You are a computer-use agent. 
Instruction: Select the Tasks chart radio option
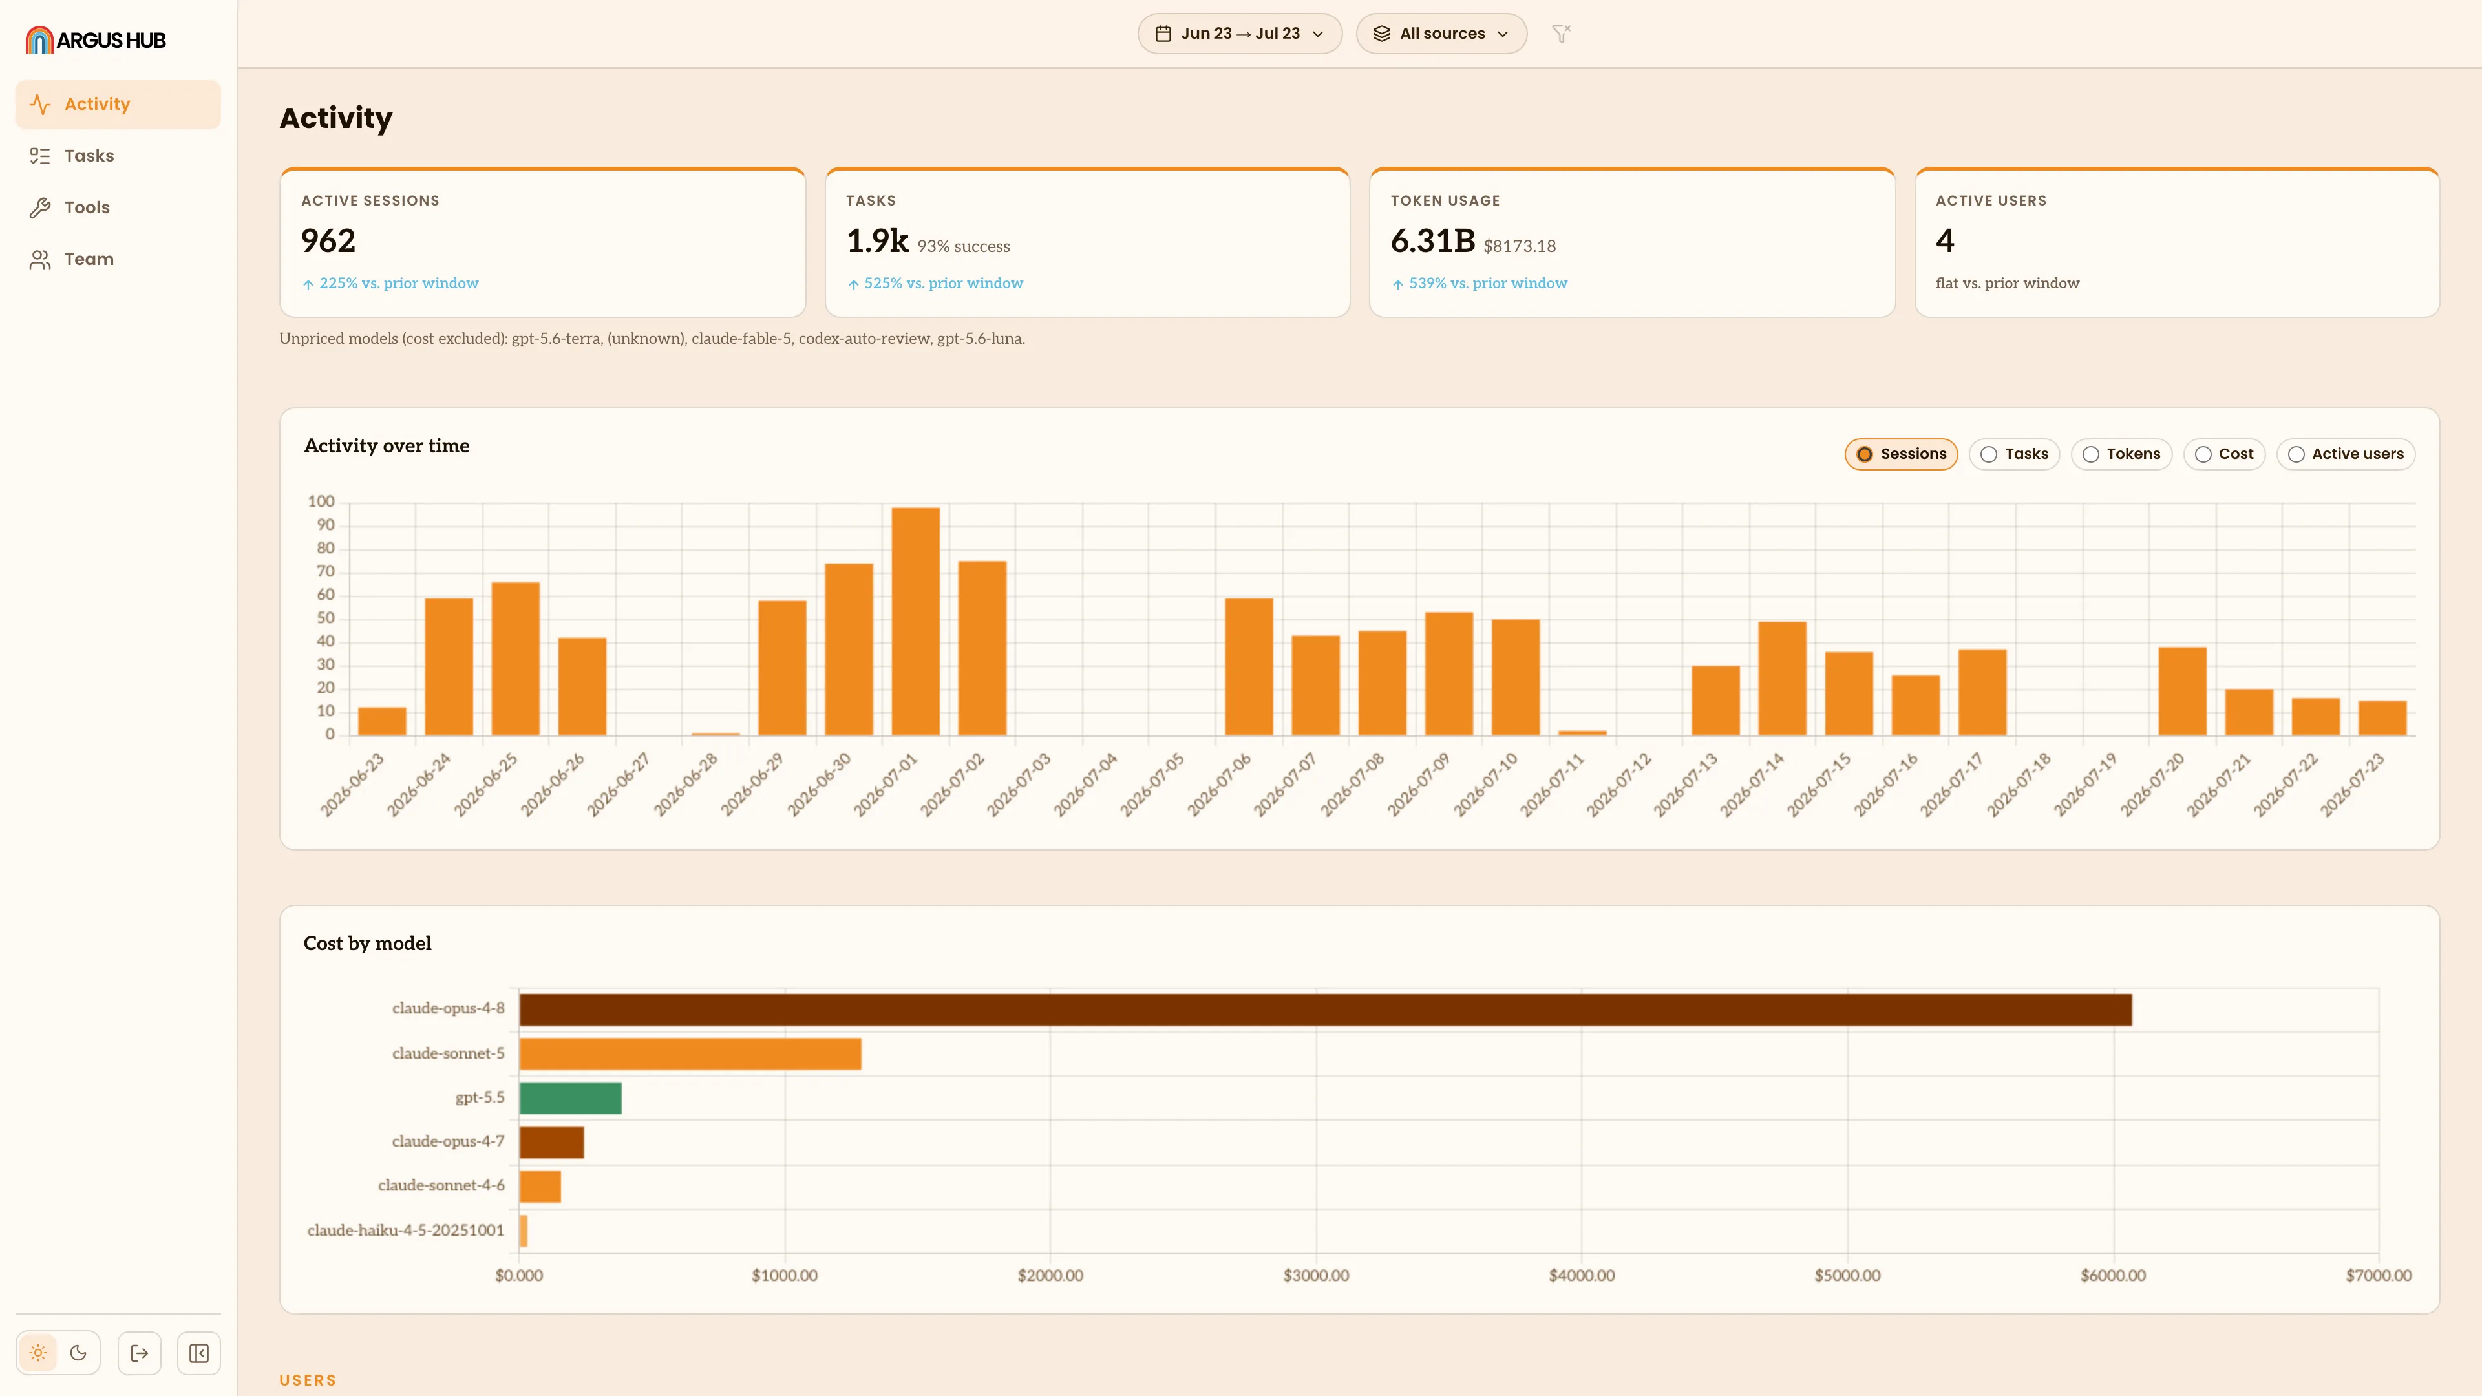click(2014, 454)
